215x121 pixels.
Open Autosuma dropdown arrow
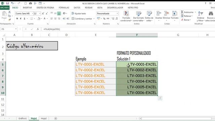tap(195, 12)
